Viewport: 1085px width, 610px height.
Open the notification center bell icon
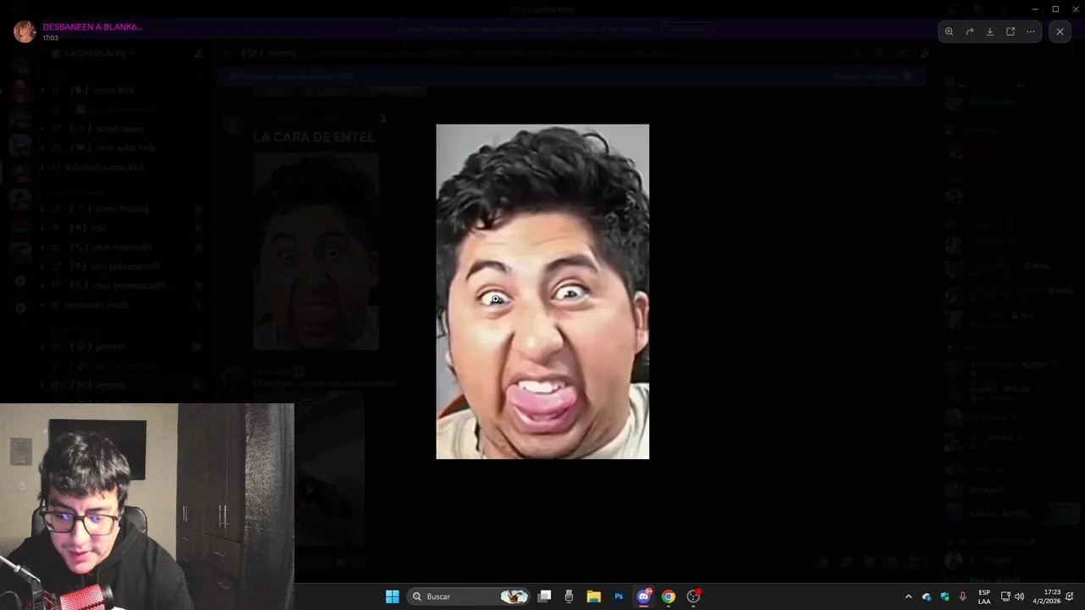coord(1071,596)
